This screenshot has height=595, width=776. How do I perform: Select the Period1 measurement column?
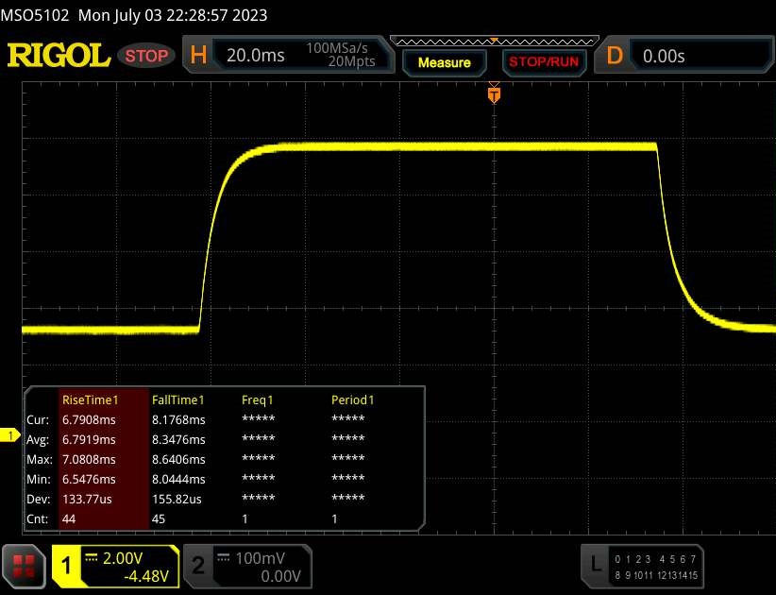click(352, 399)
